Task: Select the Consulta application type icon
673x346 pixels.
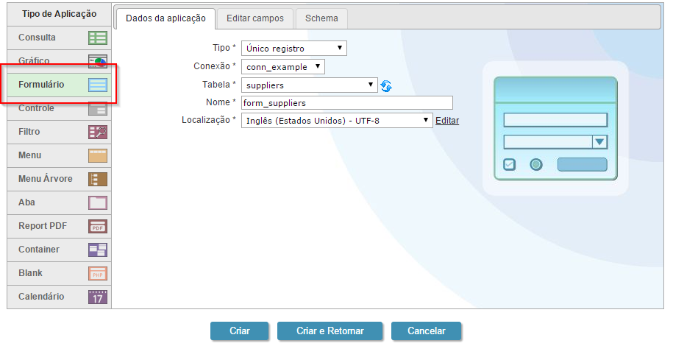Action: pos(97,38)
